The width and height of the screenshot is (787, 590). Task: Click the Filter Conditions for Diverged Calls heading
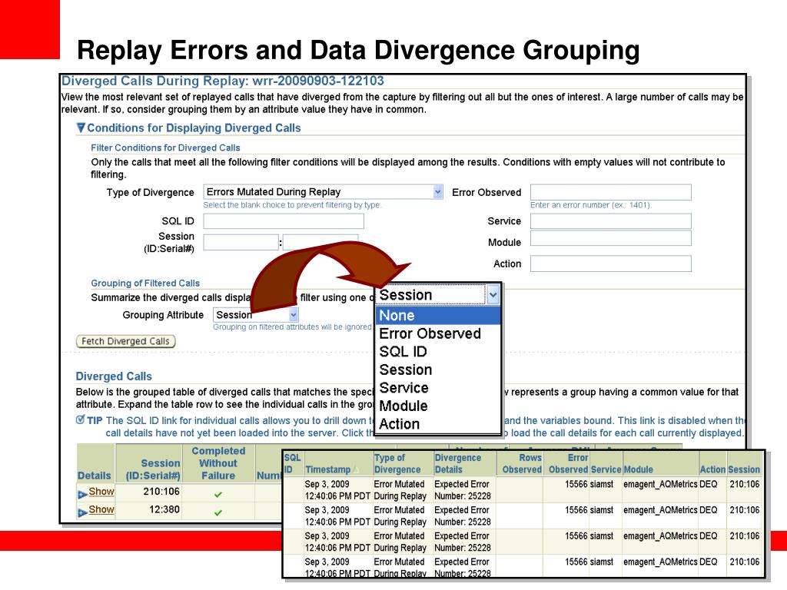point(165,147)
